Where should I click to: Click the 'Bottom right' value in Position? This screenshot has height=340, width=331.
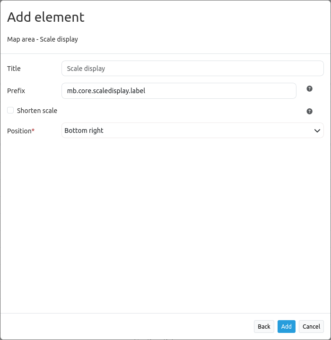point(84,131)
